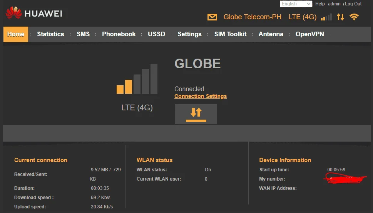This screenshot has width=373, height=213.
Task: Open the Help link
Action: [320, 4]
